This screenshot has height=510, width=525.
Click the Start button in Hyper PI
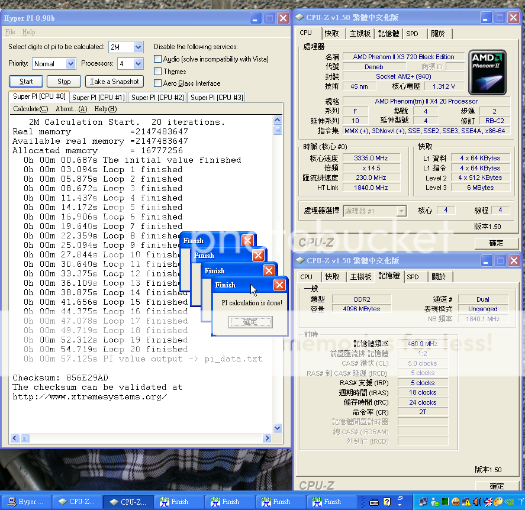tap(26, 82)
